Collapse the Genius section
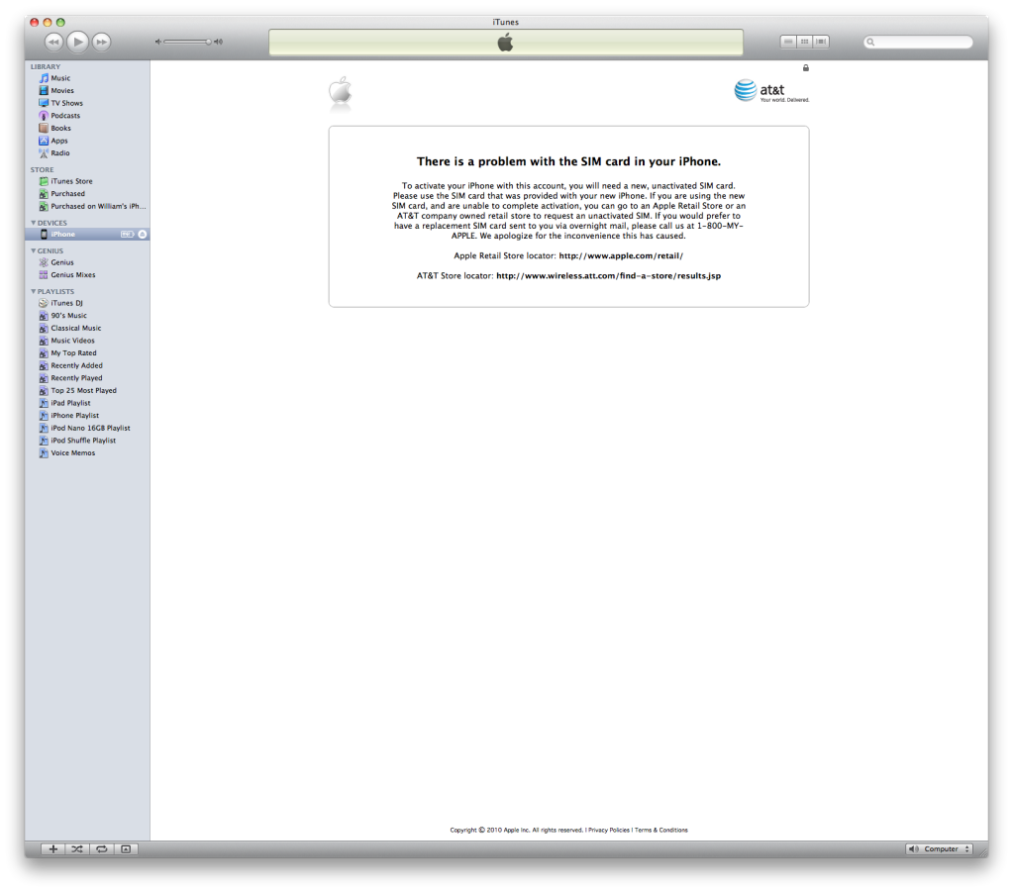Image resolution: width=1013 pixels, height=892 pixels. coord(34,250)
